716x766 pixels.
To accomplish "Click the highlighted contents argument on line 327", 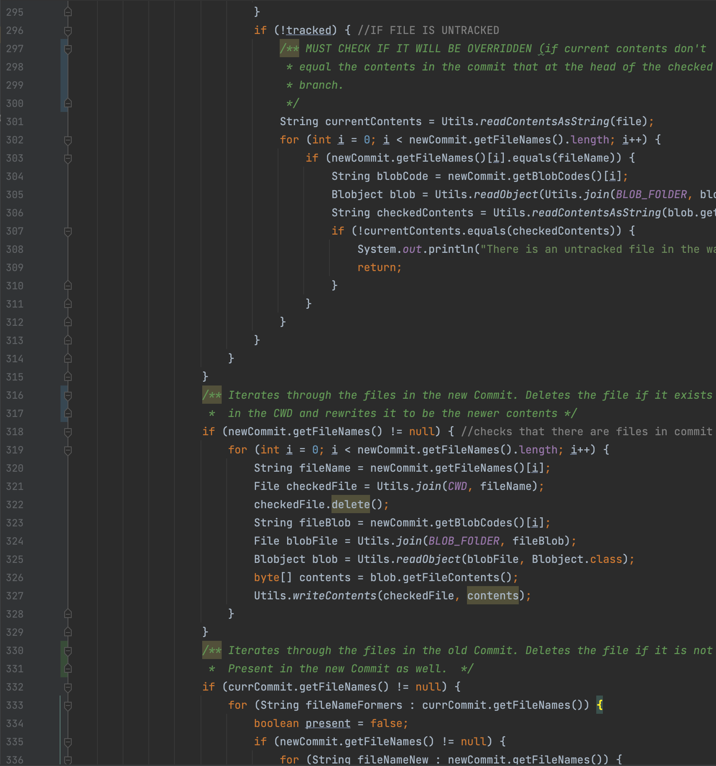I will [493, 596].
